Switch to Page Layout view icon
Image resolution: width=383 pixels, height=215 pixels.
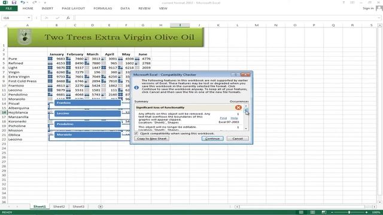pos(312,213)
